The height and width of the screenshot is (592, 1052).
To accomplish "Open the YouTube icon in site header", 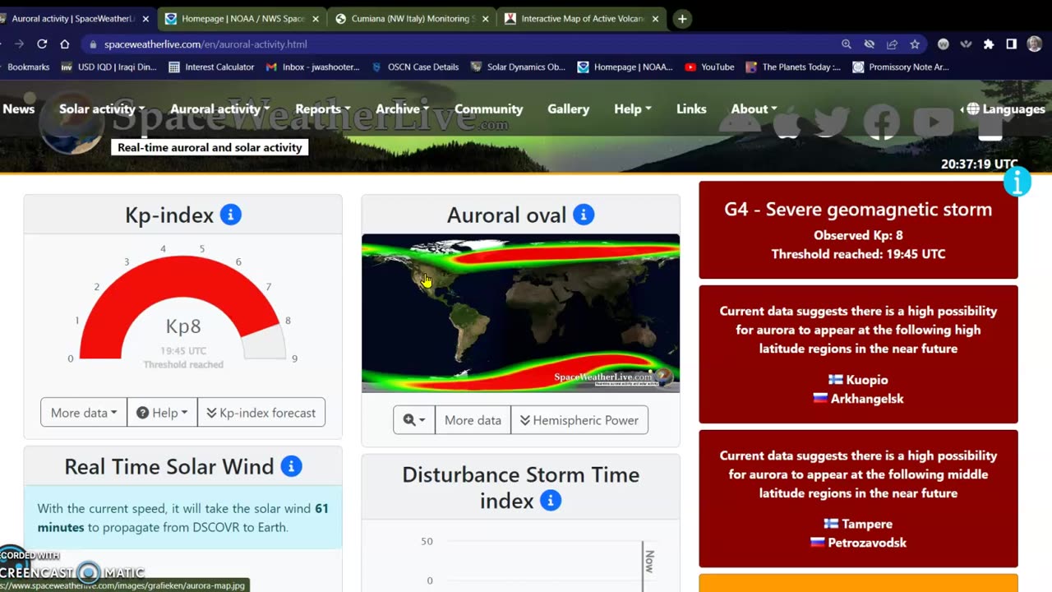I will tap(934, 122).
